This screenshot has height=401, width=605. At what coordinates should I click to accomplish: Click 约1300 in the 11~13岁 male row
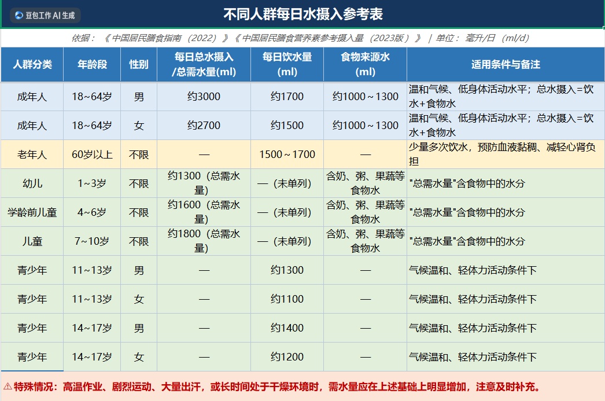(287, 270)
